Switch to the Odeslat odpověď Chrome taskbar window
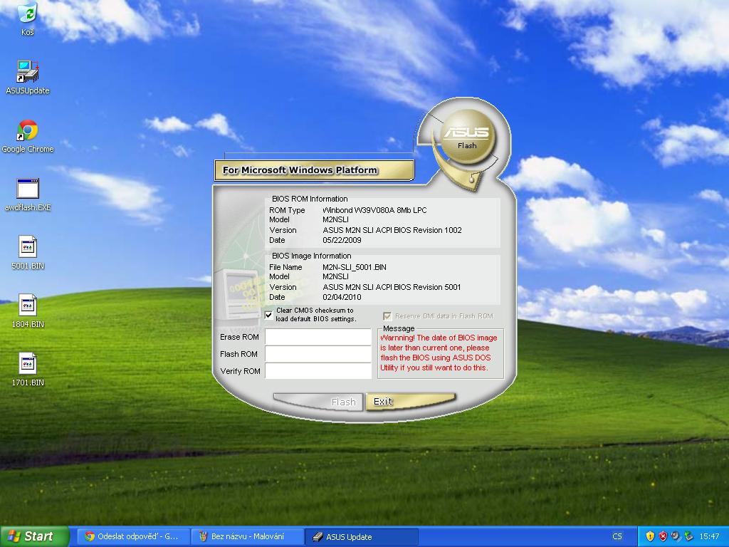 coord(132,536)
